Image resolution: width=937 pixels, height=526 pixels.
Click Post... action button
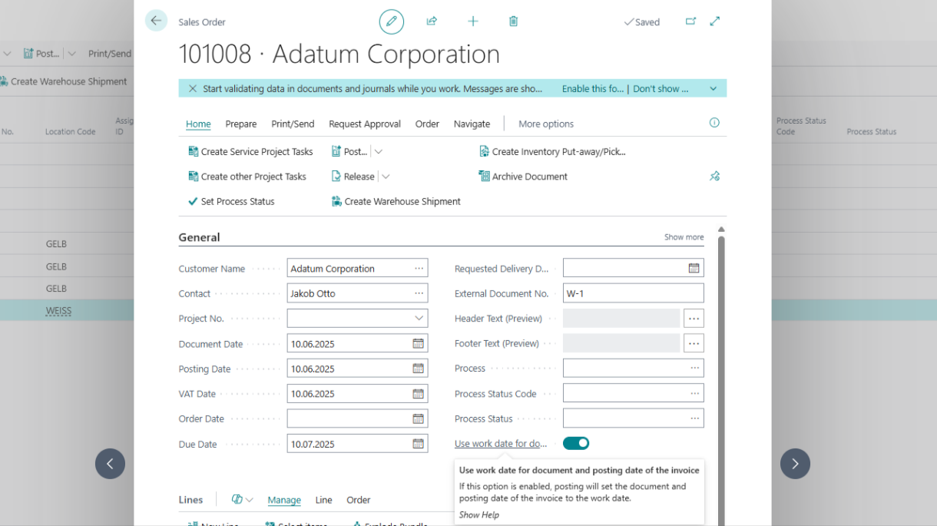coord(349,152)
